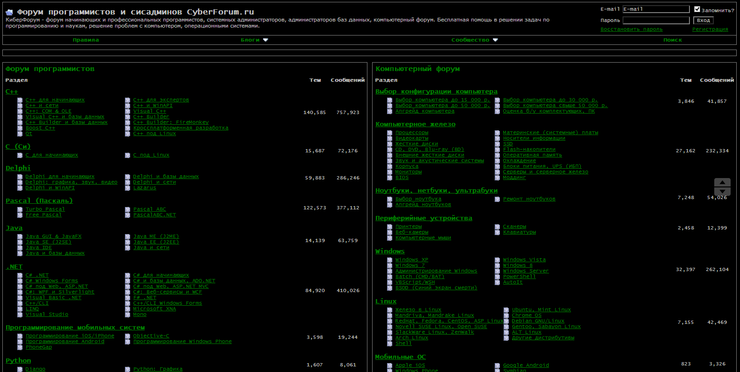Focus the Пароль input field
This screenshot has height=372, width=740.
coord(656,21)
